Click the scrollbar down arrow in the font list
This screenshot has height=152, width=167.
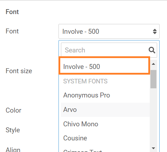point(153,148)
